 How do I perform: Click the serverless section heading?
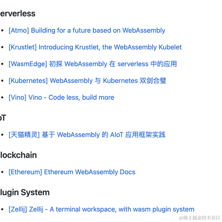coord(18,13)
